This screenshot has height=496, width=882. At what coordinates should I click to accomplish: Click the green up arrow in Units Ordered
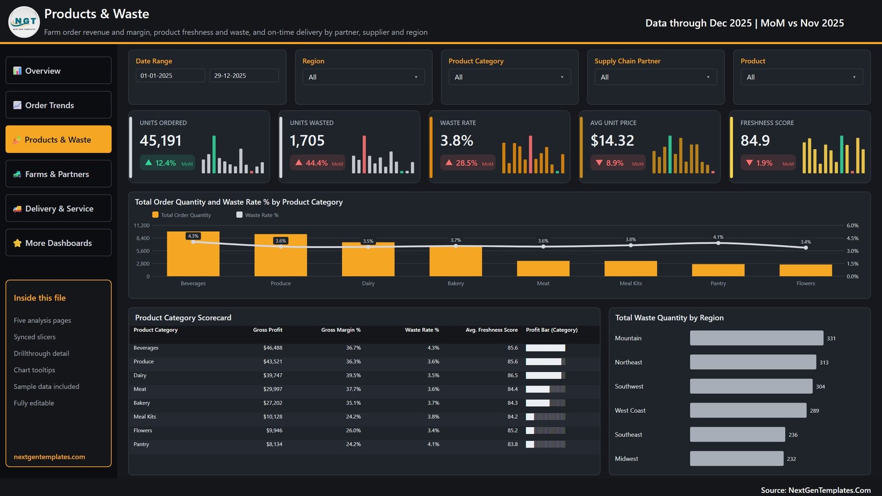coord(148,163)
